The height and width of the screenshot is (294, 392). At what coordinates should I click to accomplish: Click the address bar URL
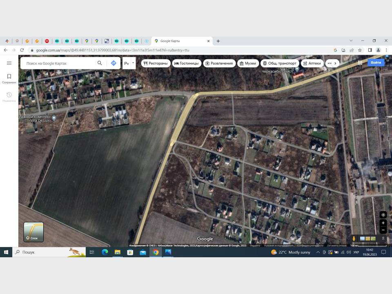[x=113, y=50]
